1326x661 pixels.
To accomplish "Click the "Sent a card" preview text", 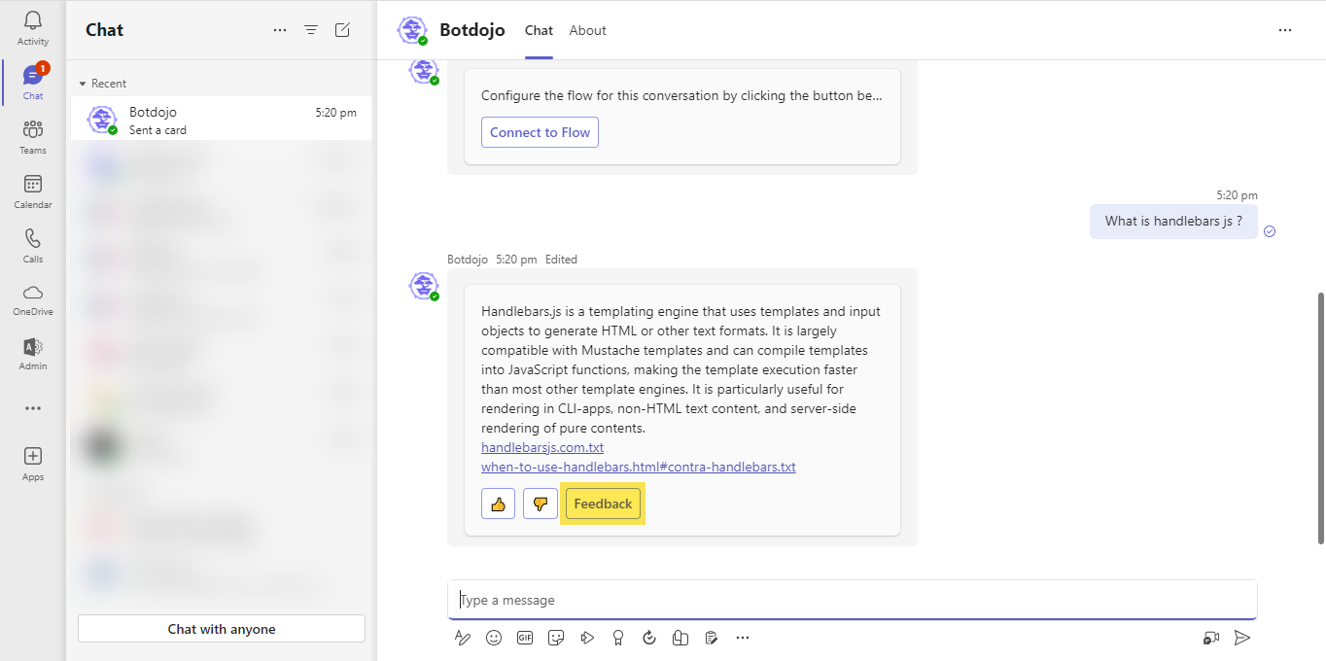I will (x=157, y=130).
